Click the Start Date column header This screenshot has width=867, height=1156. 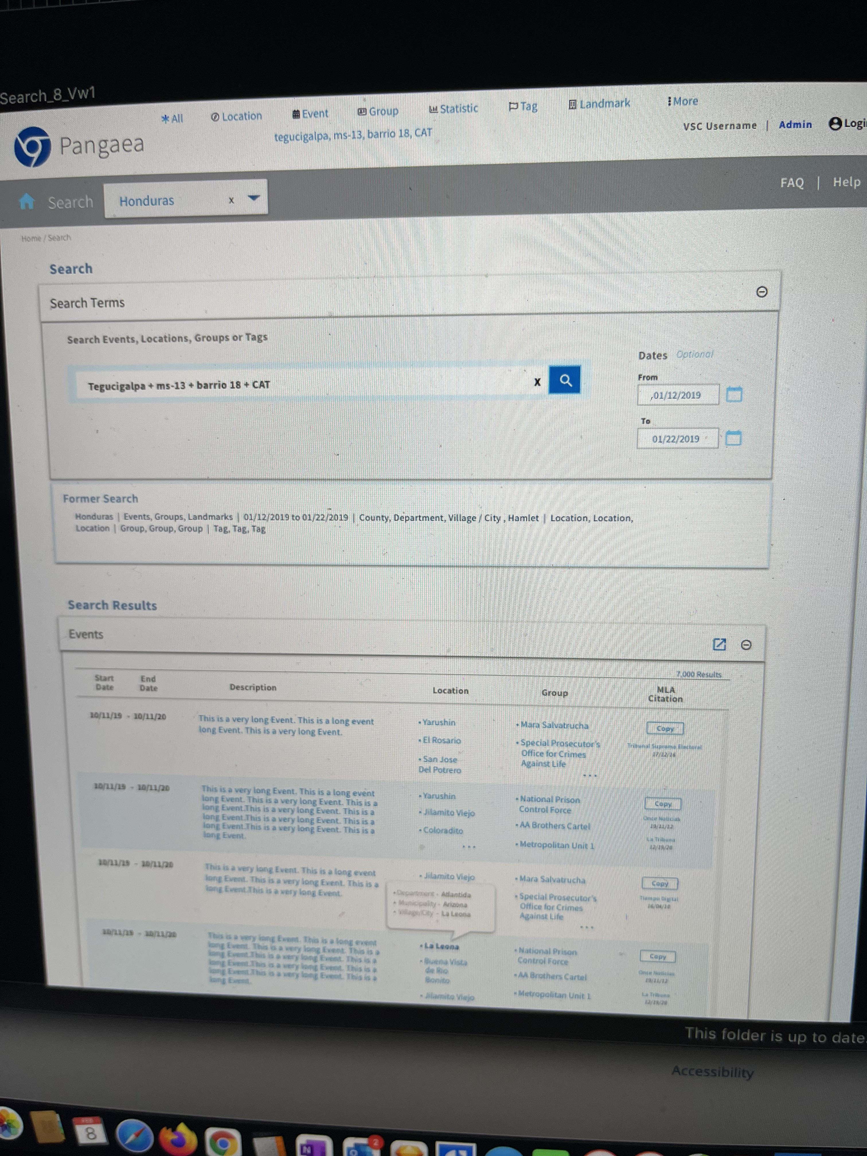point(104,683)
